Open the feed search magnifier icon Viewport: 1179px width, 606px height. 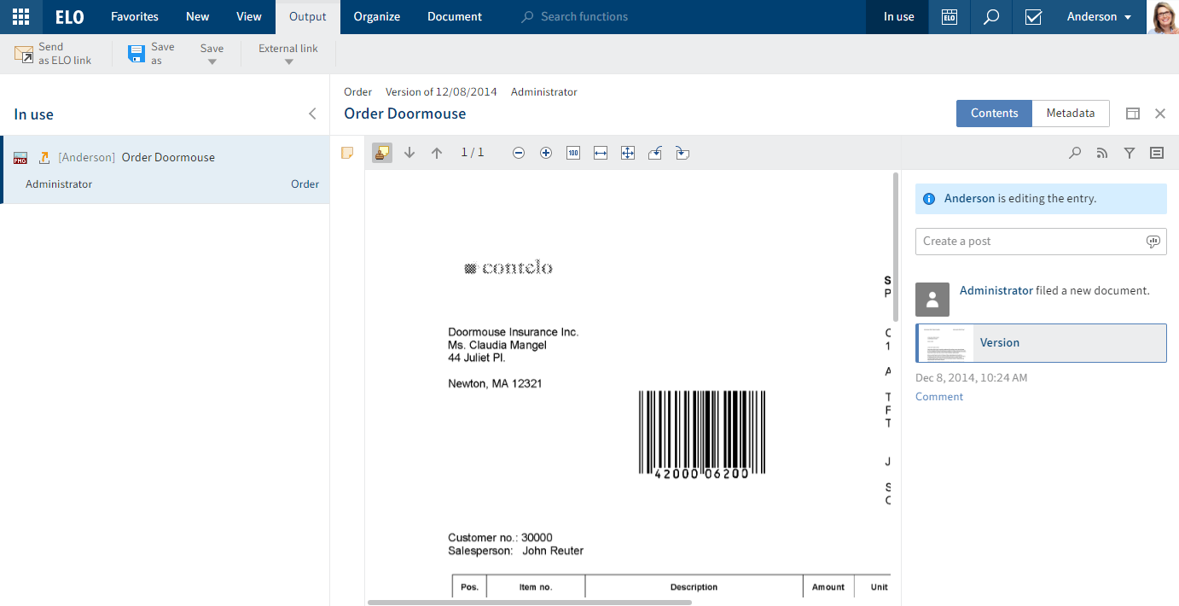[1075, 153]
